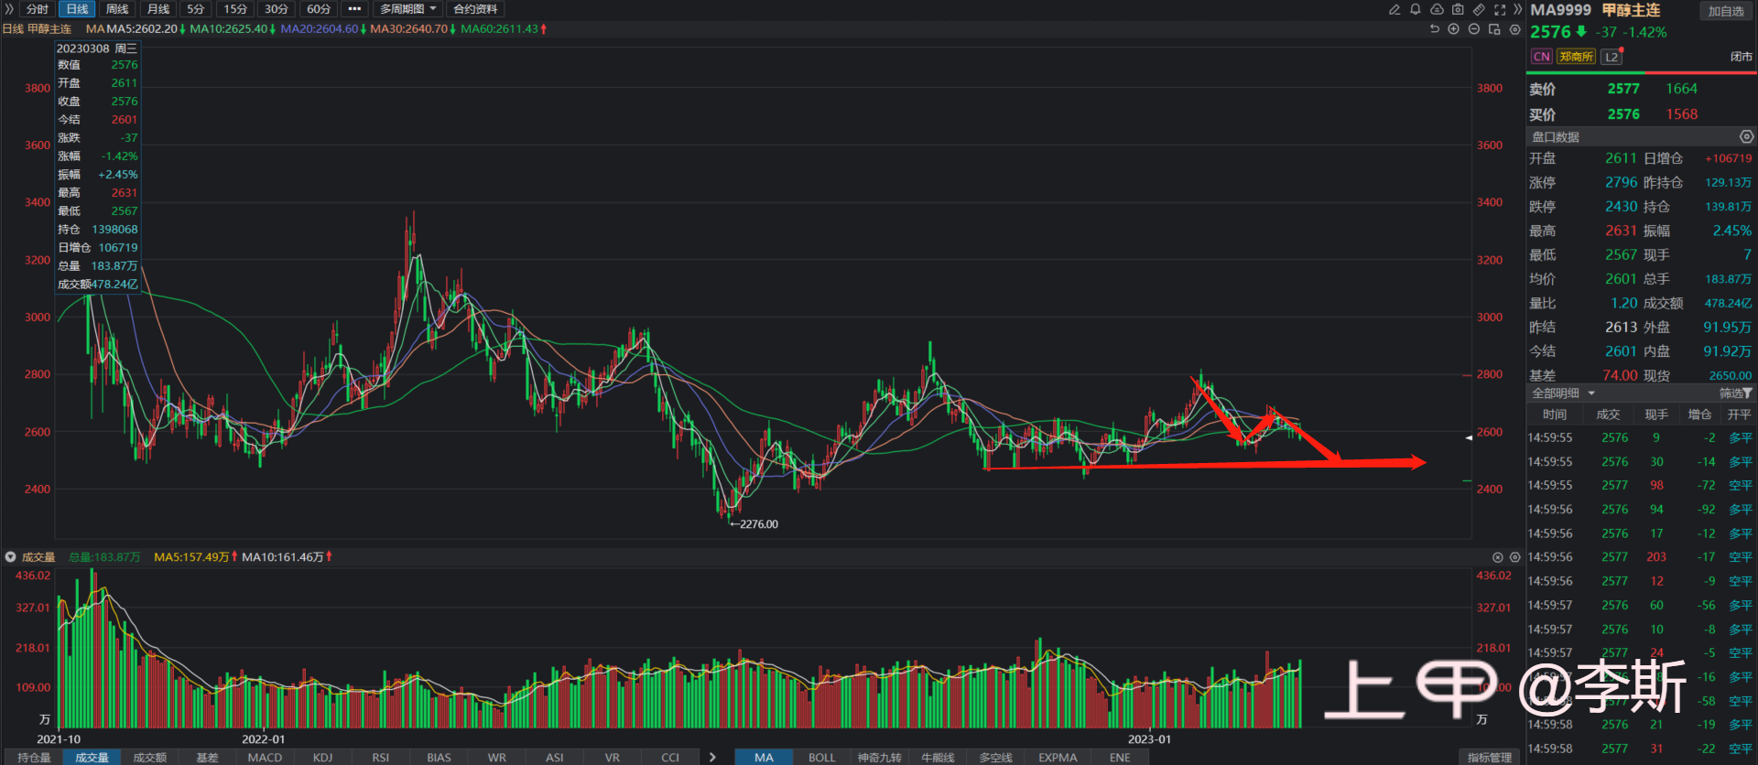This screenshot has width=1758, height=765.
Task: Enable the EXPMA overlay
Action: [1058, 758]
